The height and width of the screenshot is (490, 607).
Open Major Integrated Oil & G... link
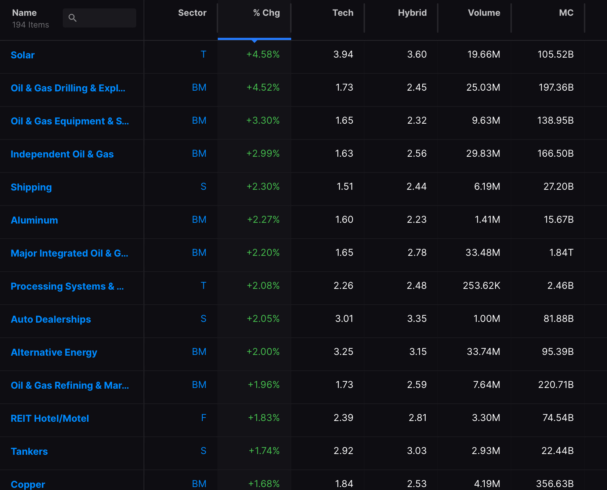(x=69, y=253)
